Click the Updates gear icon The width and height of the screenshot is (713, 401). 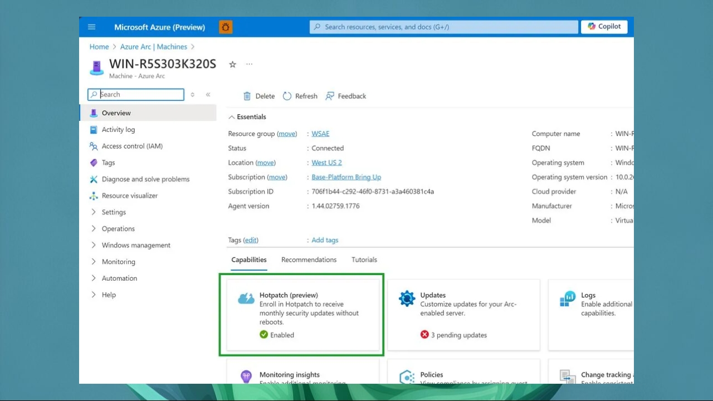tap(407, 299)
